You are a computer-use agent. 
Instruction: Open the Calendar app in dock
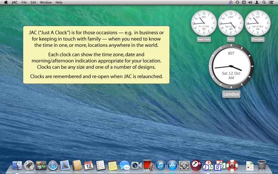tap(89, 165)
